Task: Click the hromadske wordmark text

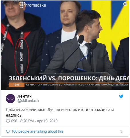Action: (x=36, y=5)
